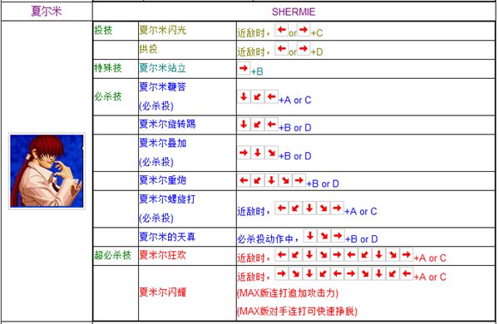Click the Shermie character portrait
This screenshot has width=499, height=324.
click(x=47, y=171)
